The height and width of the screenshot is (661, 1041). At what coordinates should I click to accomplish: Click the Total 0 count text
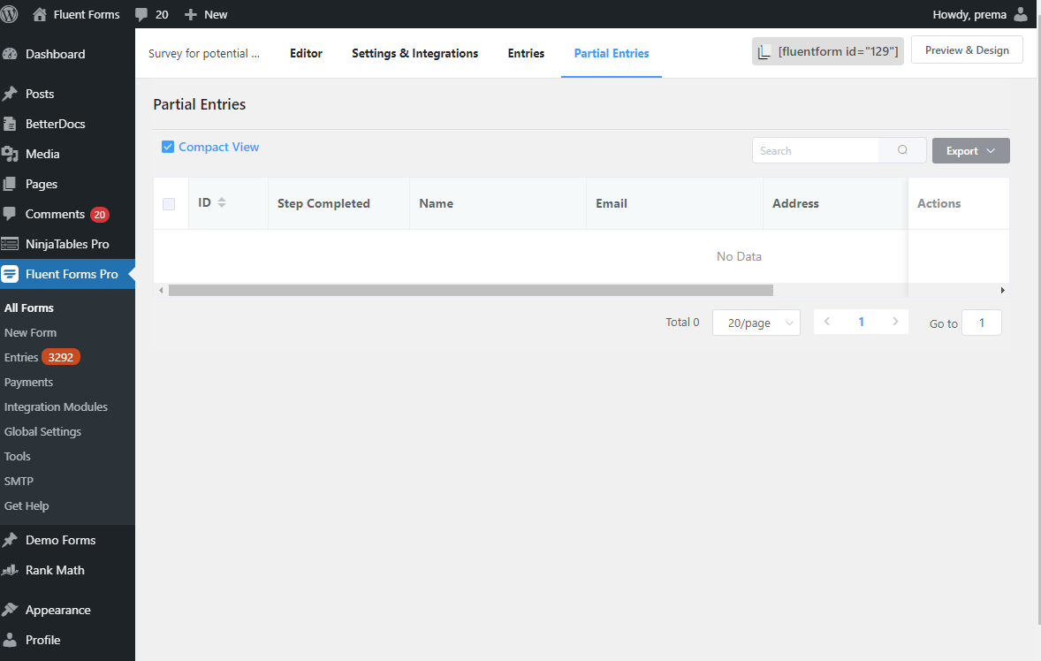(682, 322)
